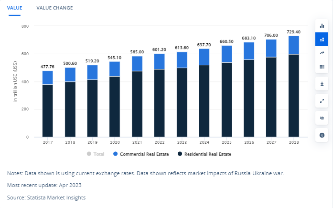Toggle the Total series in legend
This screenshot has width=333, height=208.
(96, 154)
